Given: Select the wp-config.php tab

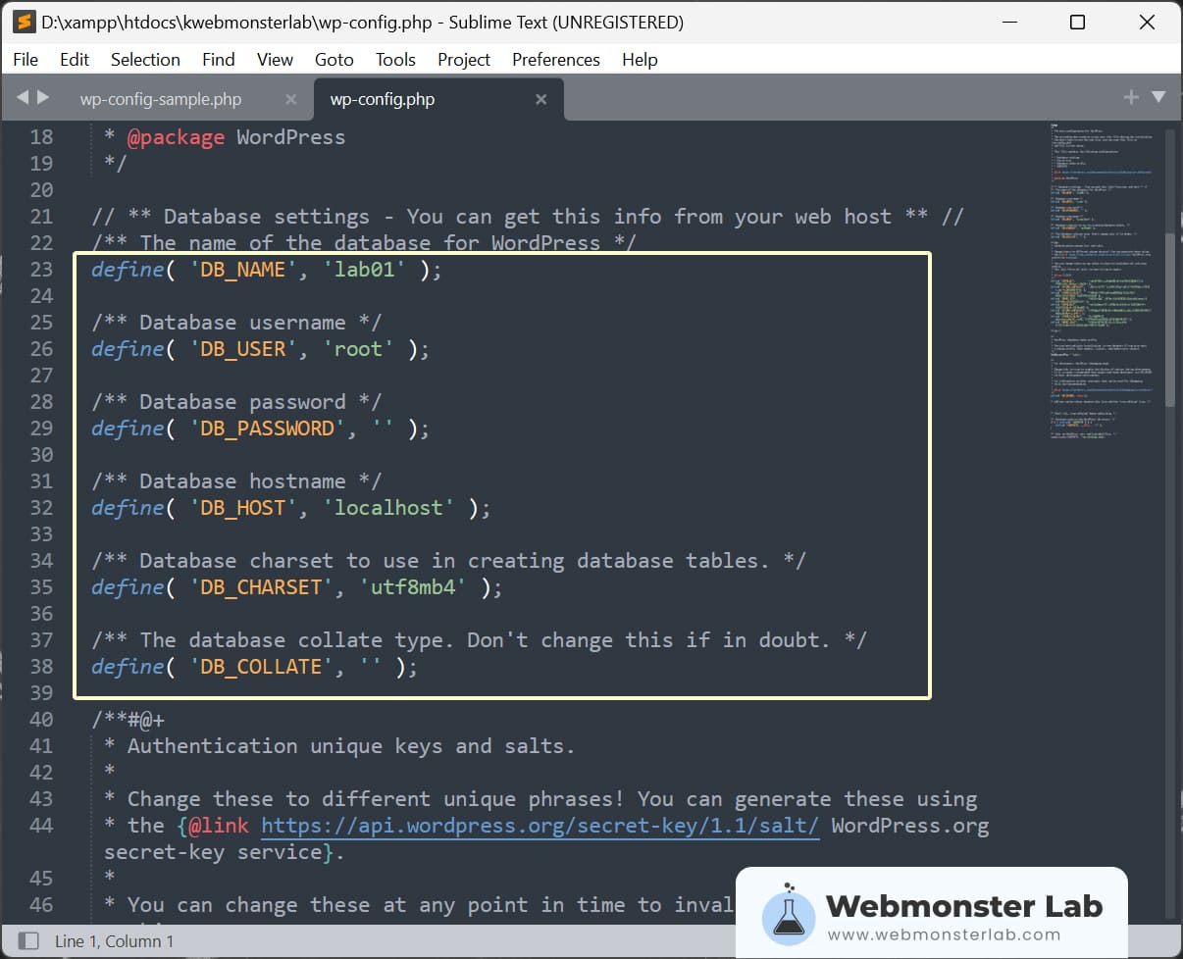Looking at the screenshot, I should coord(383,99).
